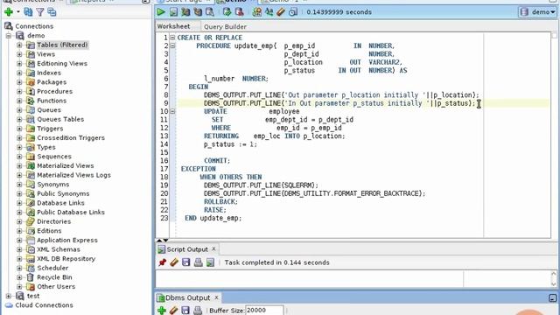Screen dimensions: 560x315
Task: Click the Commit icon in worksheet toolbar
Action: (227, 12)
